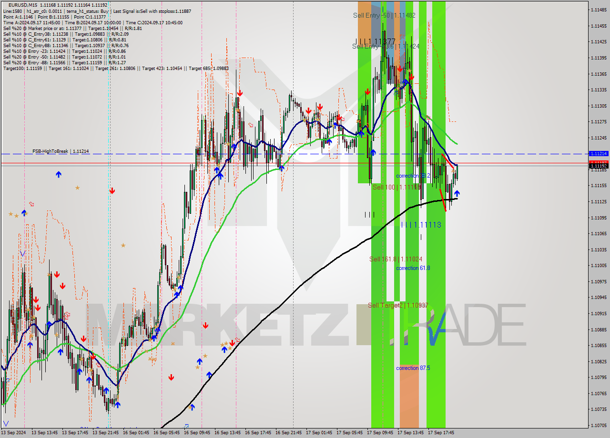The image size is (610, 438).
Task: Click the '13 Sep 13:45' time label
Action: coord(44,433)
